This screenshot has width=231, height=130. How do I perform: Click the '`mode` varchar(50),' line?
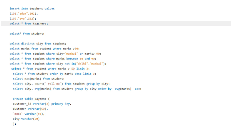point(29,114)
